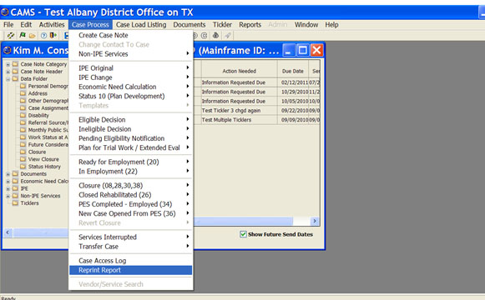Click the Disability folder icon
485x300 pixels.
tap(23, 115)
